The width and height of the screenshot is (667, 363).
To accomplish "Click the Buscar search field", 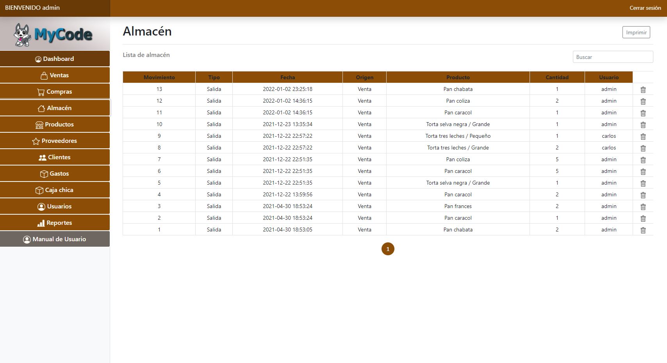I will (x=612, y=57).
